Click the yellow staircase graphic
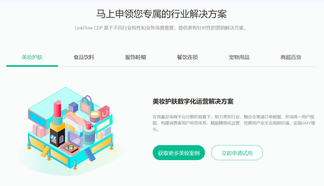 (45, 152)
